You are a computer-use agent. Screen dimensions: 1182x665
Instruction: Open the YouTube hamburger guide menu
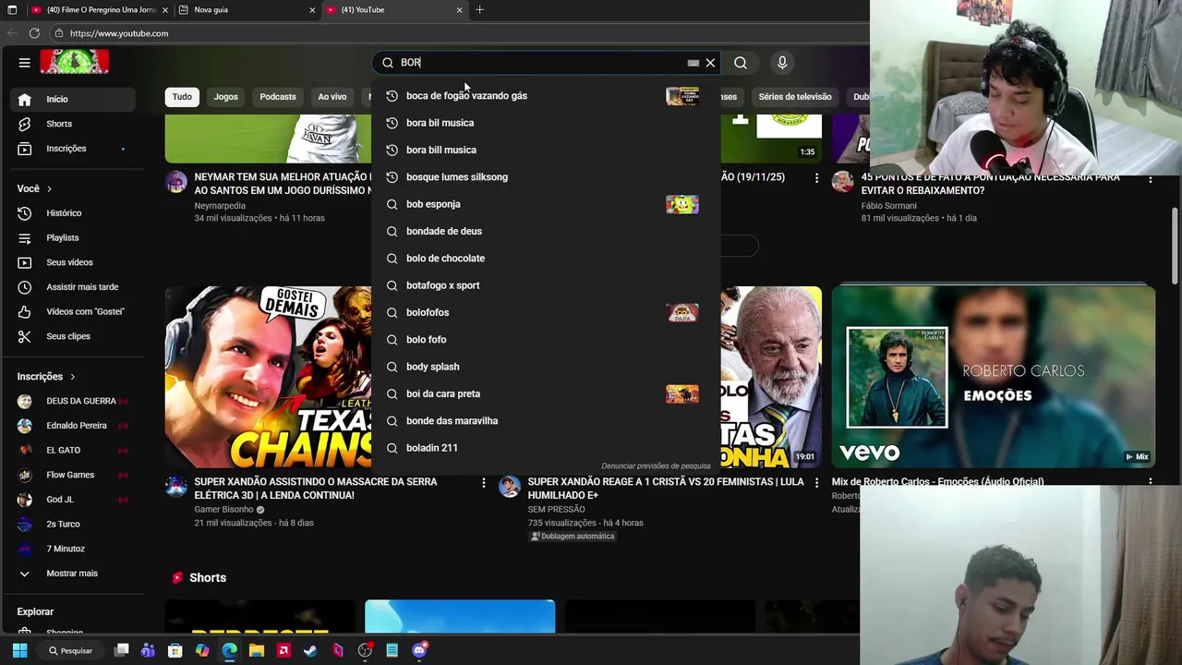(x=25, y=63)
